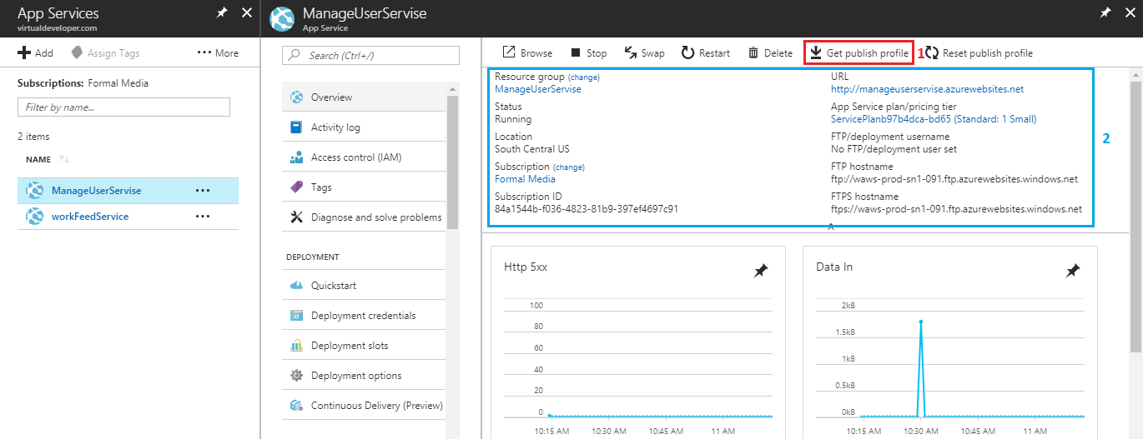Pin the App Services blade
Viewport: 1143px width, 439px height.
[x=222, y=12]
